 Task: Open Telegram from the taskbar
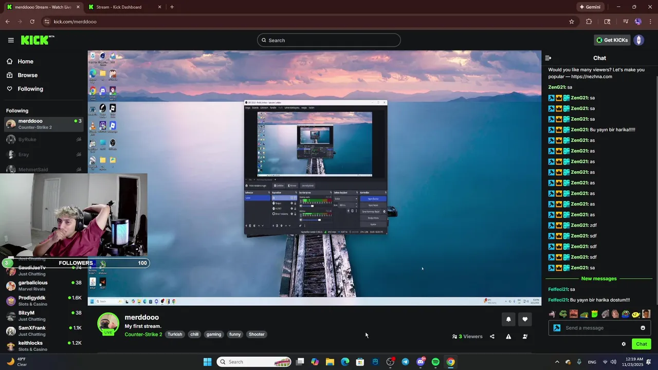405,362
